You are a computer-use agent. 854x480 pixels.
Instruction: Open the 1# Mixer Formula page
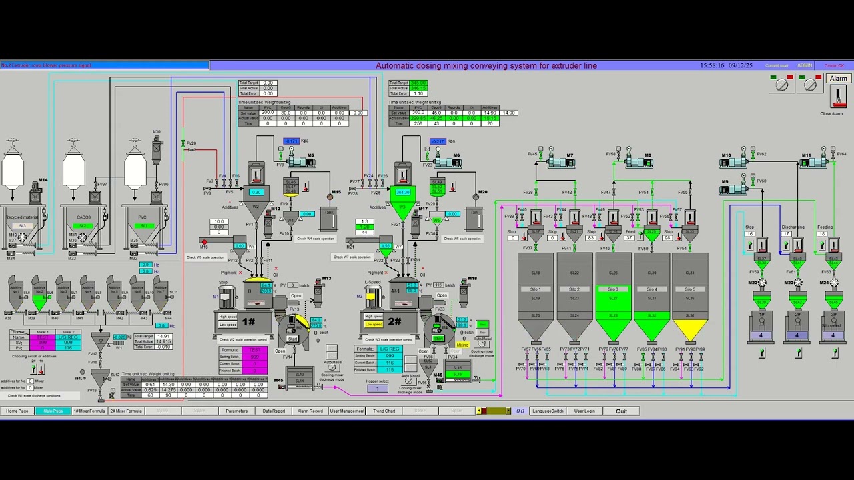click(x=89, y=411)
